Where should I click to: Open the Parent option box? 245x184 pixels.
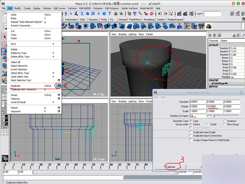[59, 108]
